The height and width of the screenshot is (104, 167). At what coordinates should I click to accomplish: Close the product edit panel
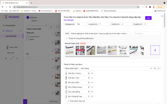point(162,16)
